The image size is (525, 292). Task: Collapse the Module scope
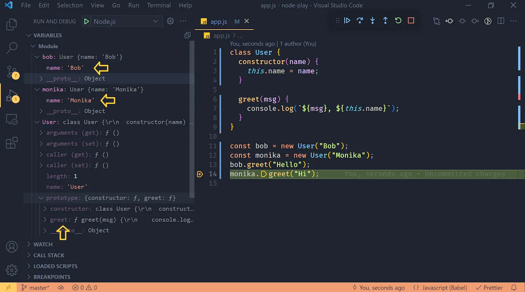pos(33,46)
